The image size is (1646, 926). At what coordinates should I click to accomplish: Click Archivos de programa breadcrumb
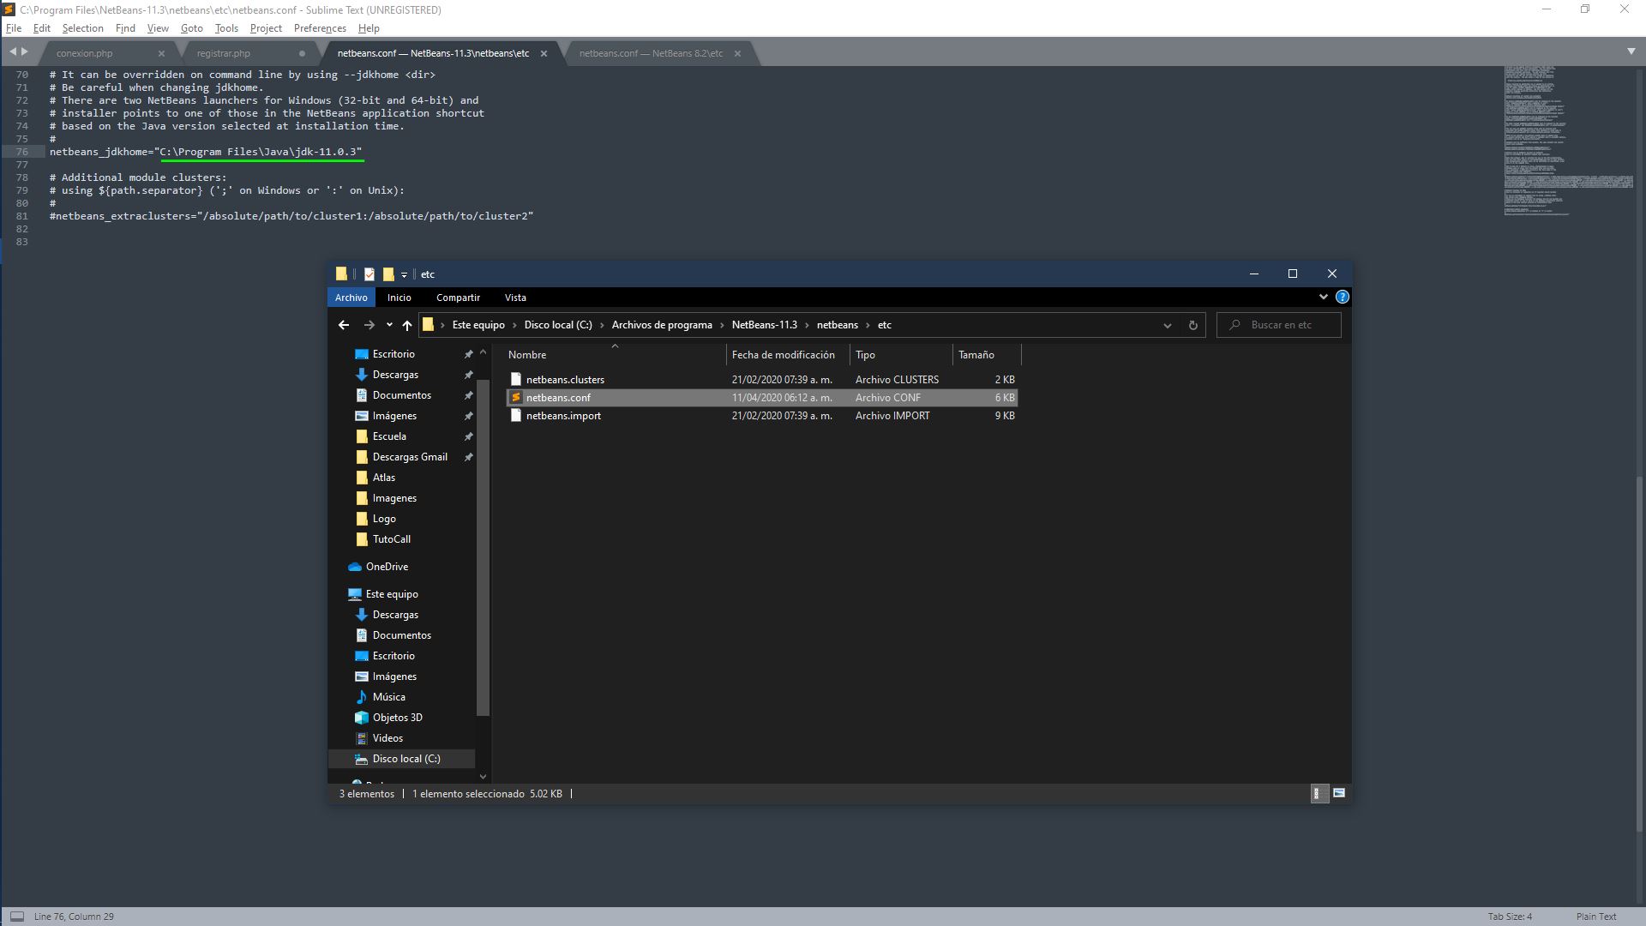click(x=662, y=325)
